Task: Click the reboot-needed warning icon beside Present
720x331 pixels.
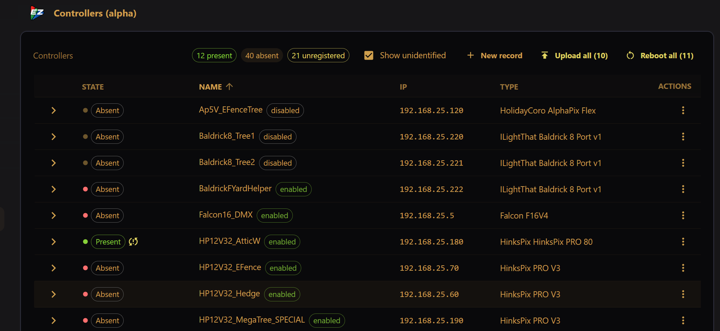Action: click(133, 241)
